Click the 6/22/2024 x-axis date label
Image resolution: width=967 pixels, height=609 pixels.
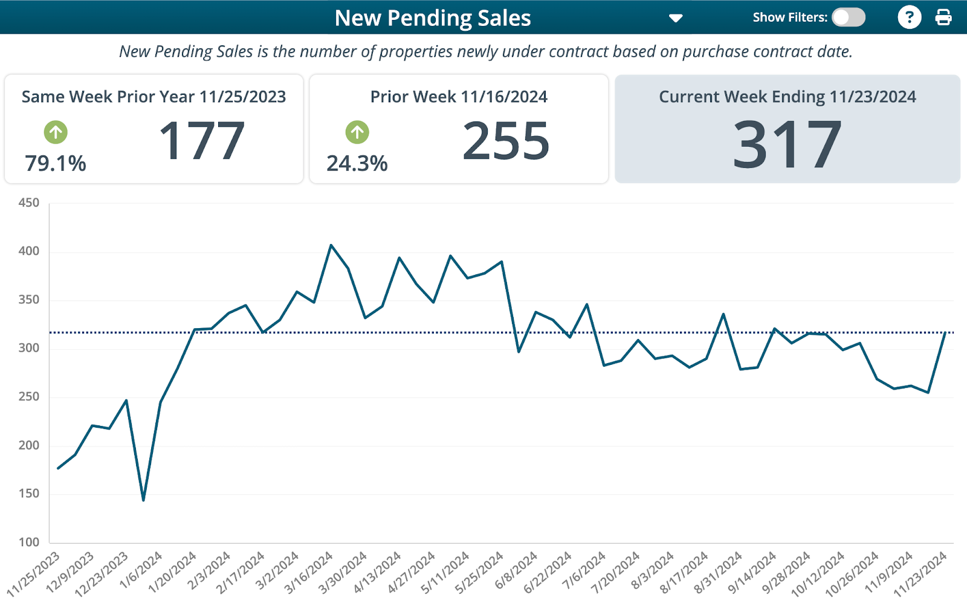pyautogui.click(x=548, y=572)
